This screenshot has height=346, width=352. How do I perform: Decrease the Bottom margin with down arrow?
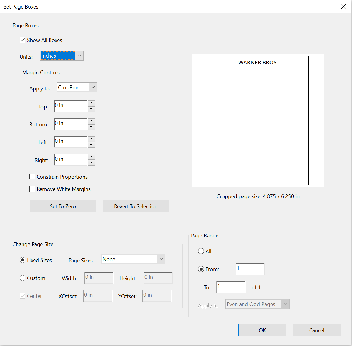coord(91,127)
